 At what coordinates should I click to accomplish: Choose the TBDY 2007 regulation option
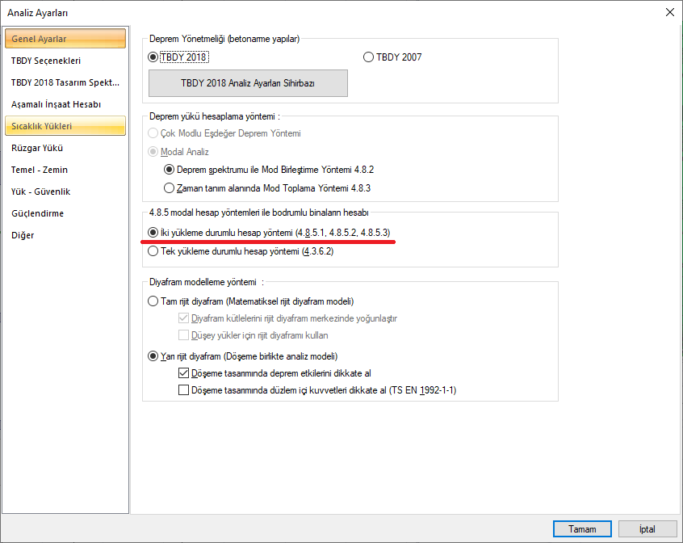coord(369,57)
